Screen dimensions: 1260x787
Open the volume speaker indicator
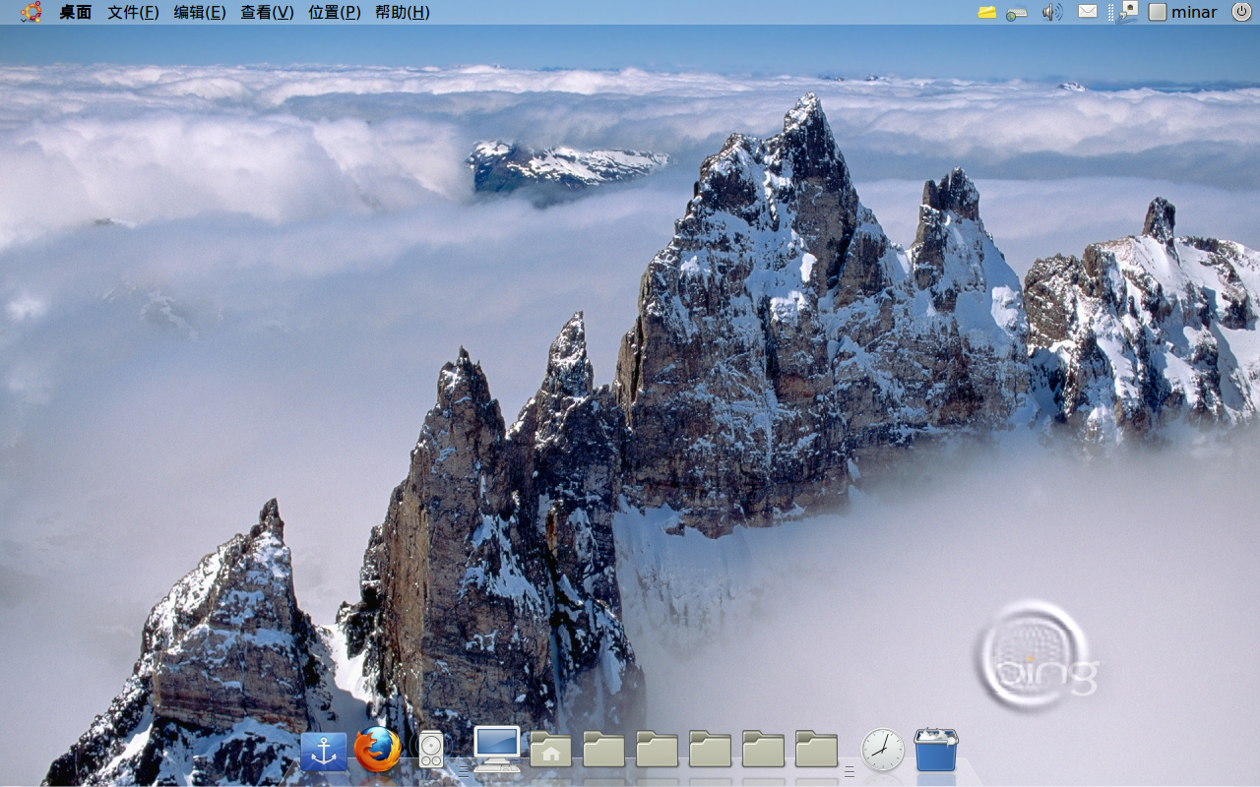coord(1052,12)
